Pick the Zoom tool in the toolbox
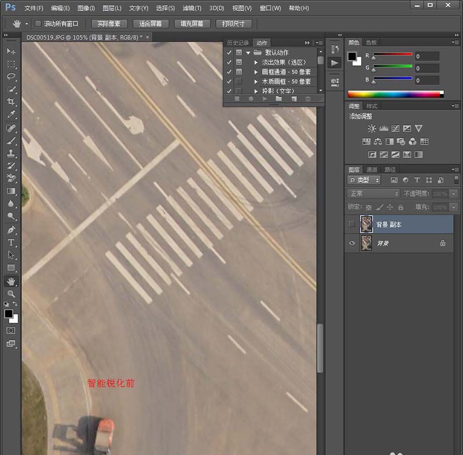Screen dimensions: 463x455 [x=11, y=294]
